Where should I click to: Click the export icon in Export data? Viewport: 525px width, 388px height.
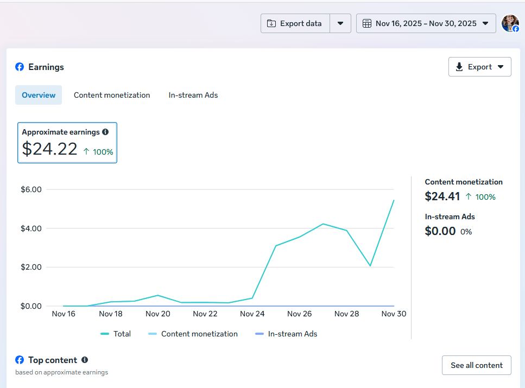(271, 23)
